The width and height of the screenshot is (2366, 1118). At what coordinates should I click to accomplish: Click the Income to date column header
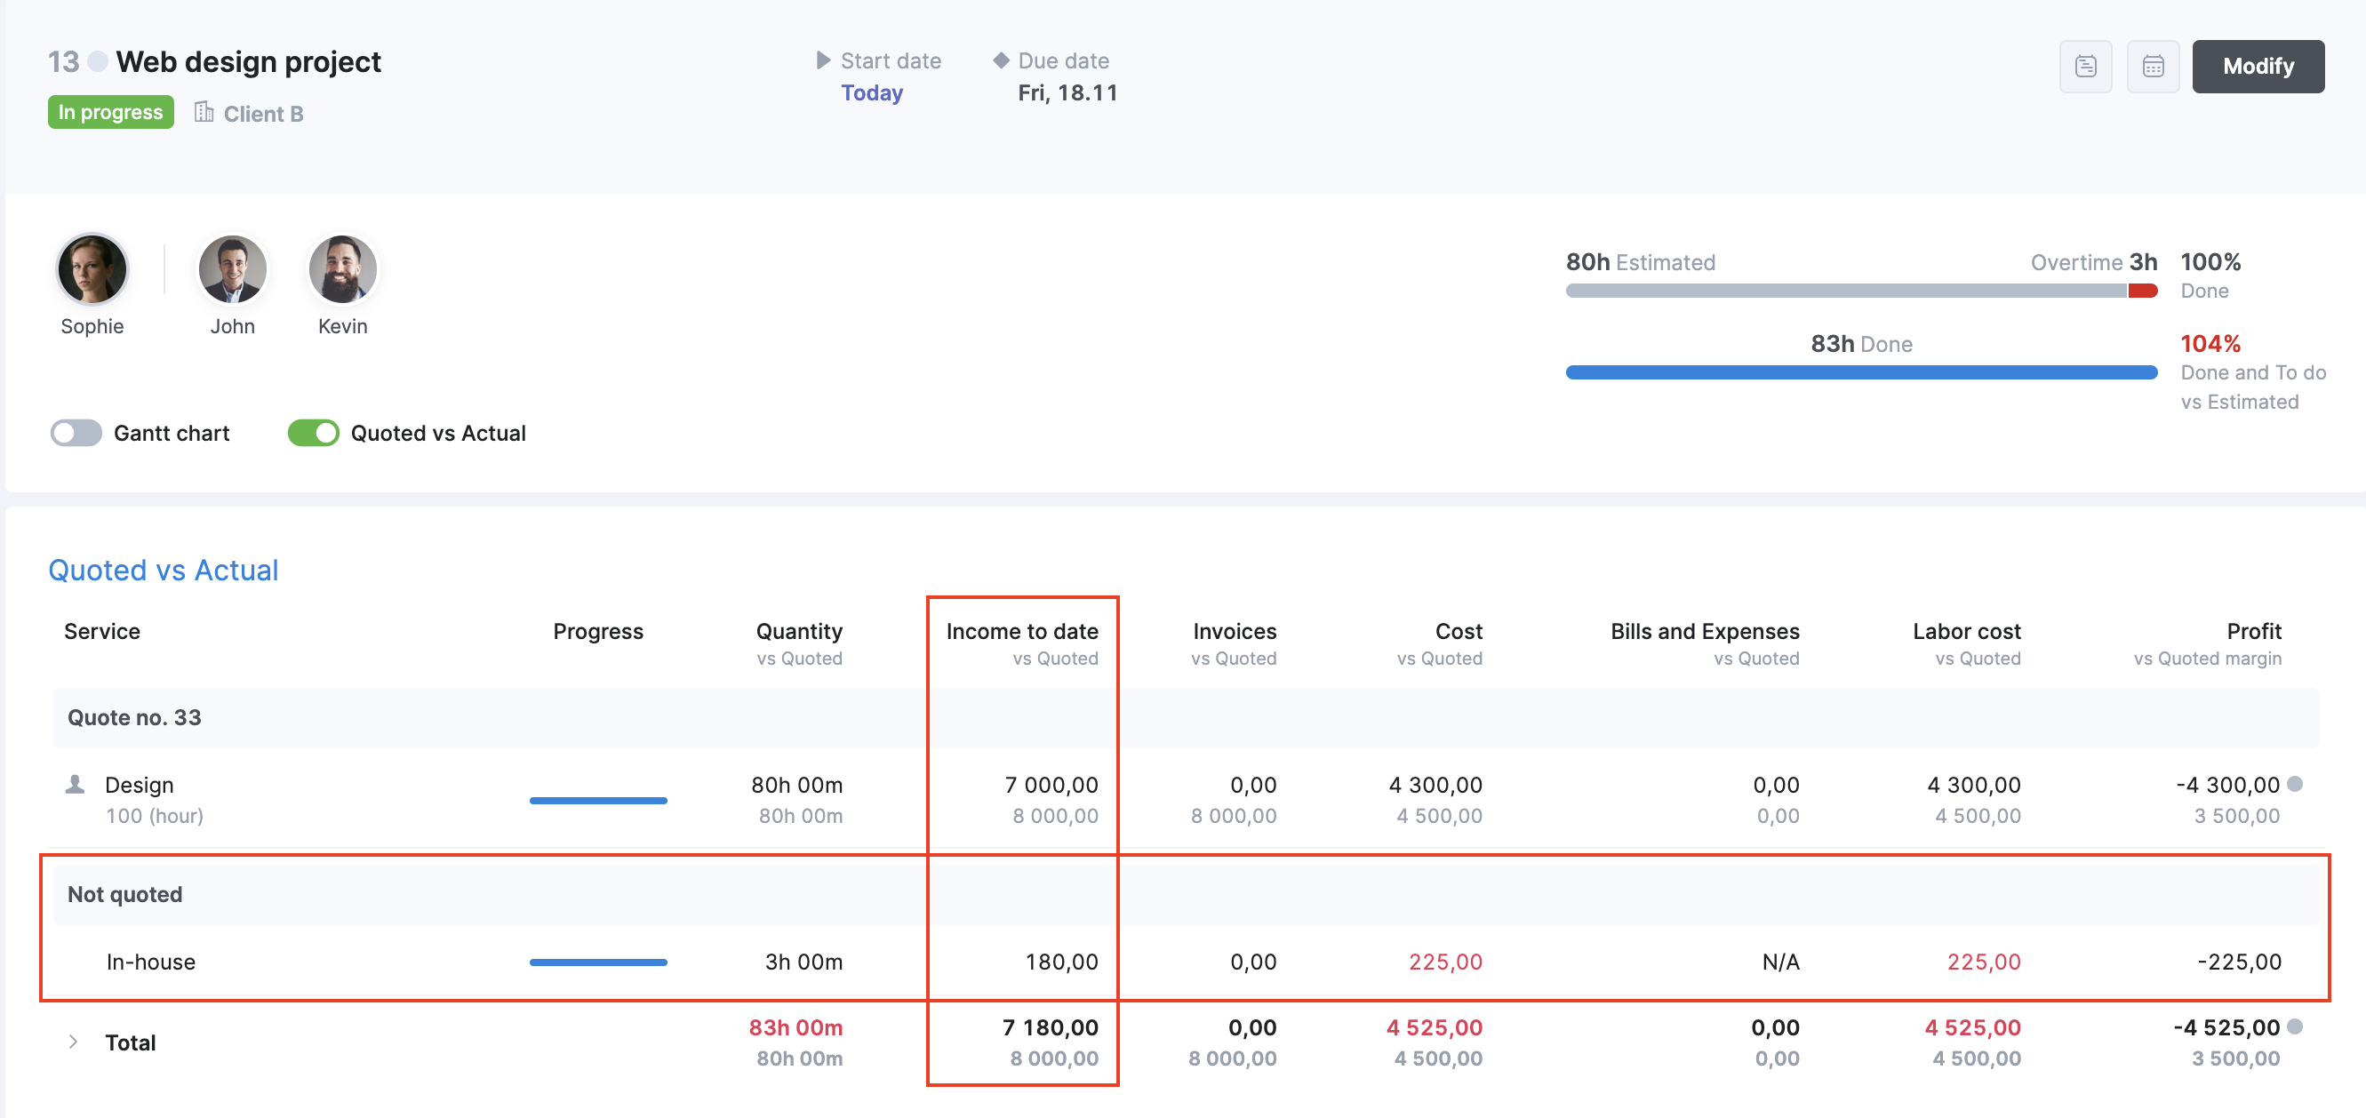(x=1022, y=631)
